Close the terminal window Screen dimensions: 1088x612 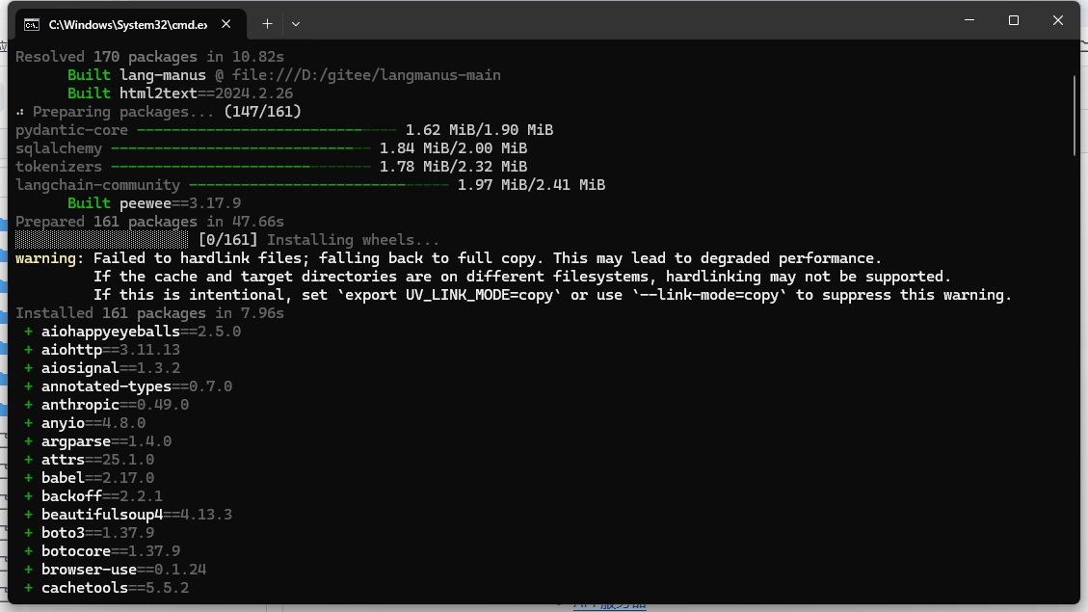coord(1057,20)
